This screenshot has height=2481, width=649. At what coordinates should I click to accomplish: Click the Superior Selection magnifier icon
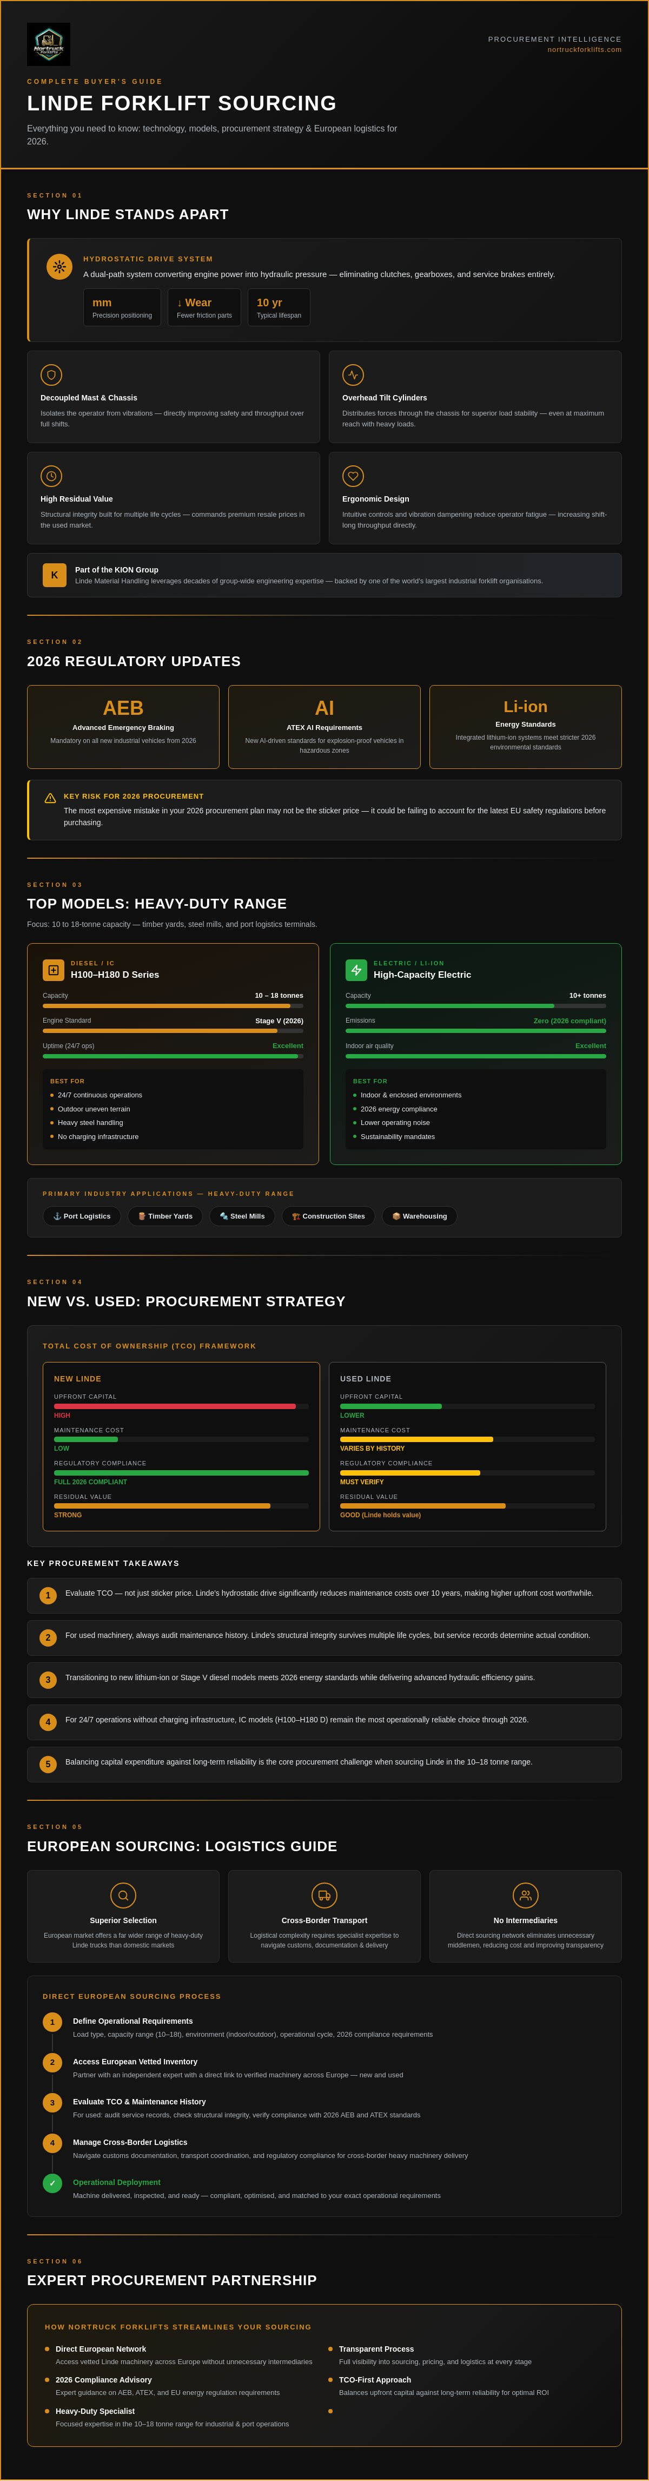point(123,1896)
